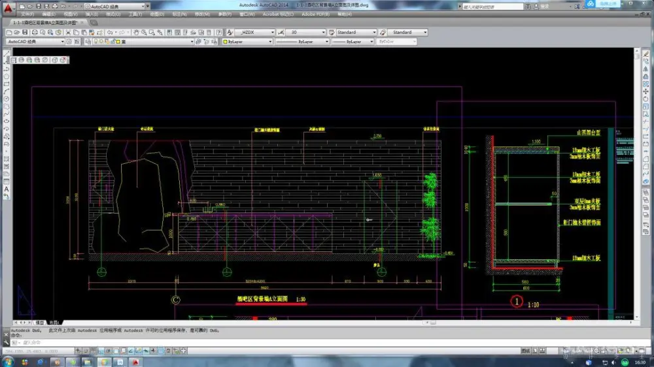Click the Undo arrow in the standard toolbar

coord(110,32)
